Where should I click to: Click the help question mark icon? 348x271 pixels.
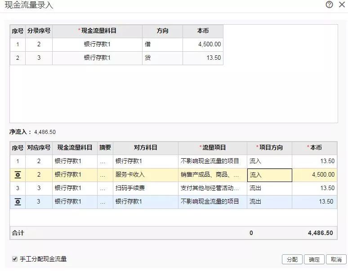330,5
